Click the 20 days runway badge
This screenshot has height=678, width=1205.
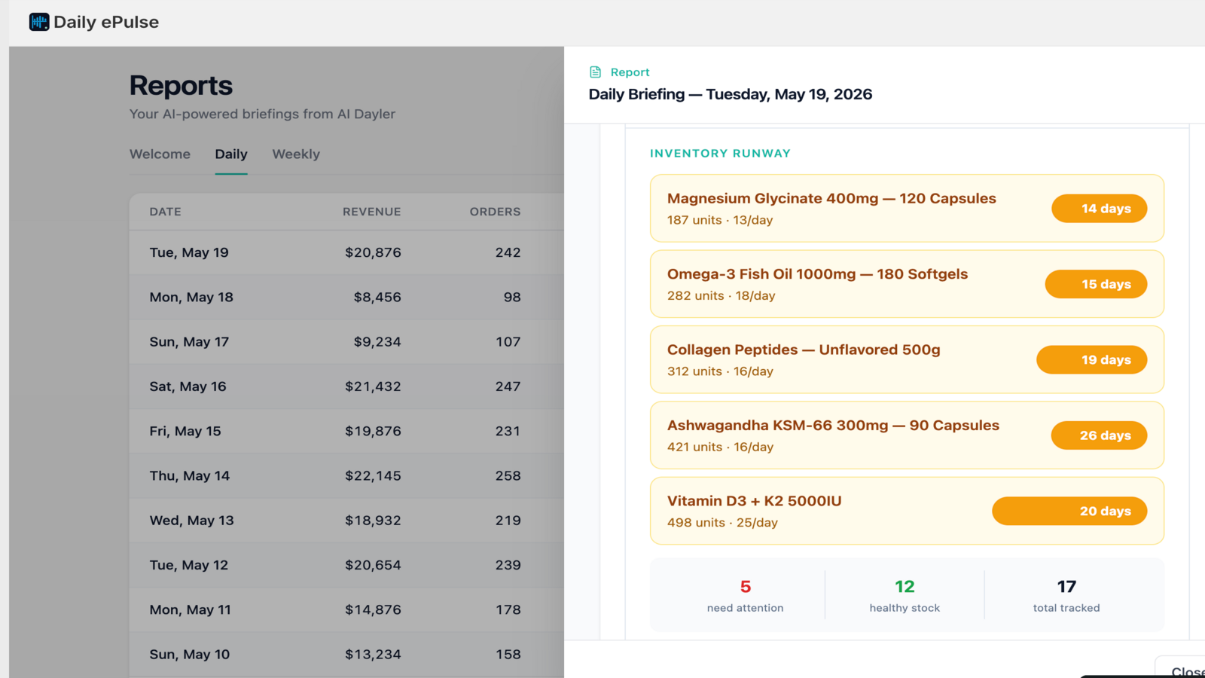pos(1070,511)
